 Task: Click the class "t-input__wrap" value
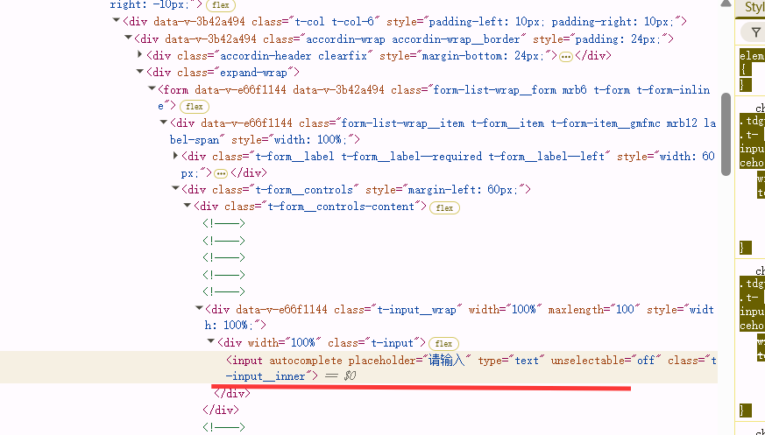(417, 309)
